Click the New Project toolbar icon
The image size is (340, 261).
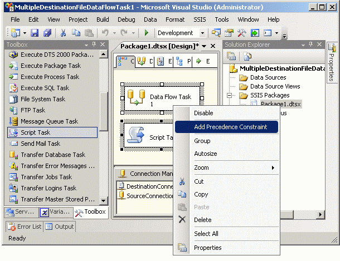(x=16, y=33)
